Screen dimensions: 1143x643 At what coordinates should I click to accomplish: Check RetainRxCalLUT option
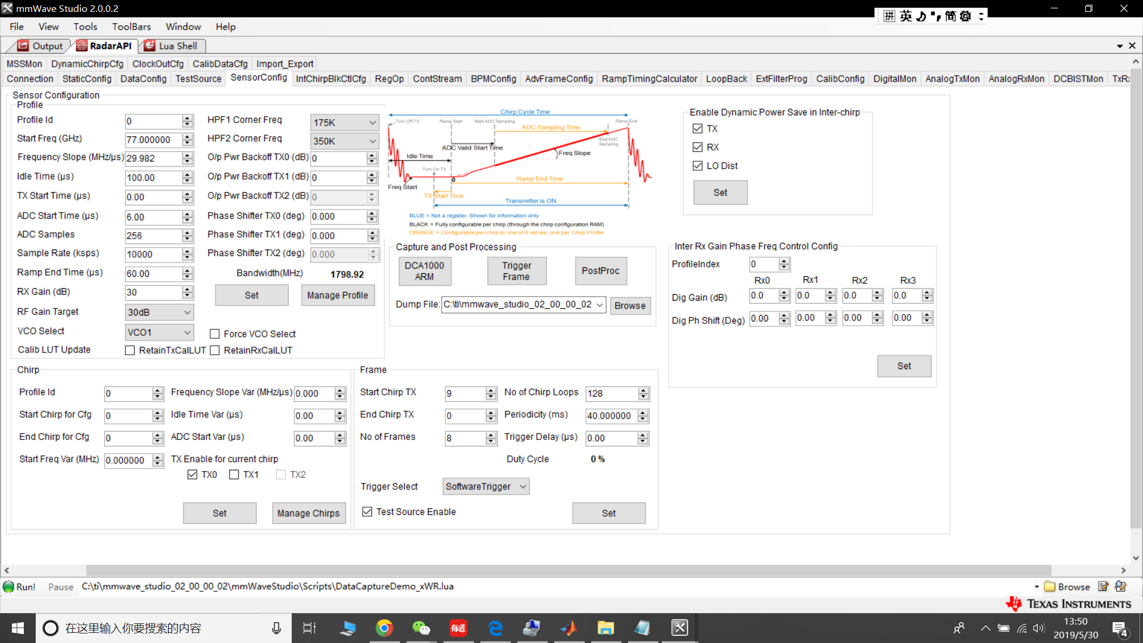pos(215,350)
